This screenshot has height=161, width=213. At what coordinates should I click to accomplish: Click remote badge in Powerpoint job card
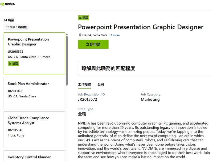[x=14, y=63]
